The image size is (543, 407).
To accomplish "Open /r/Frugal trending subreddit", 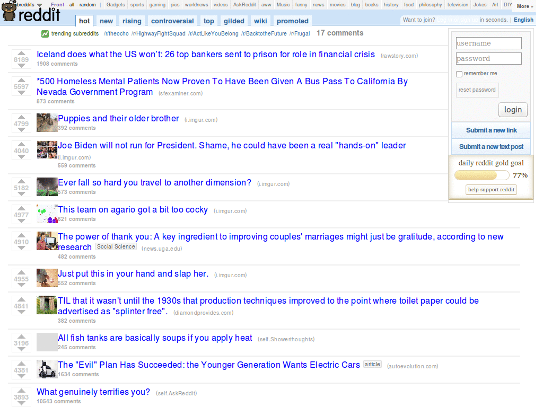I will (300, 33).
